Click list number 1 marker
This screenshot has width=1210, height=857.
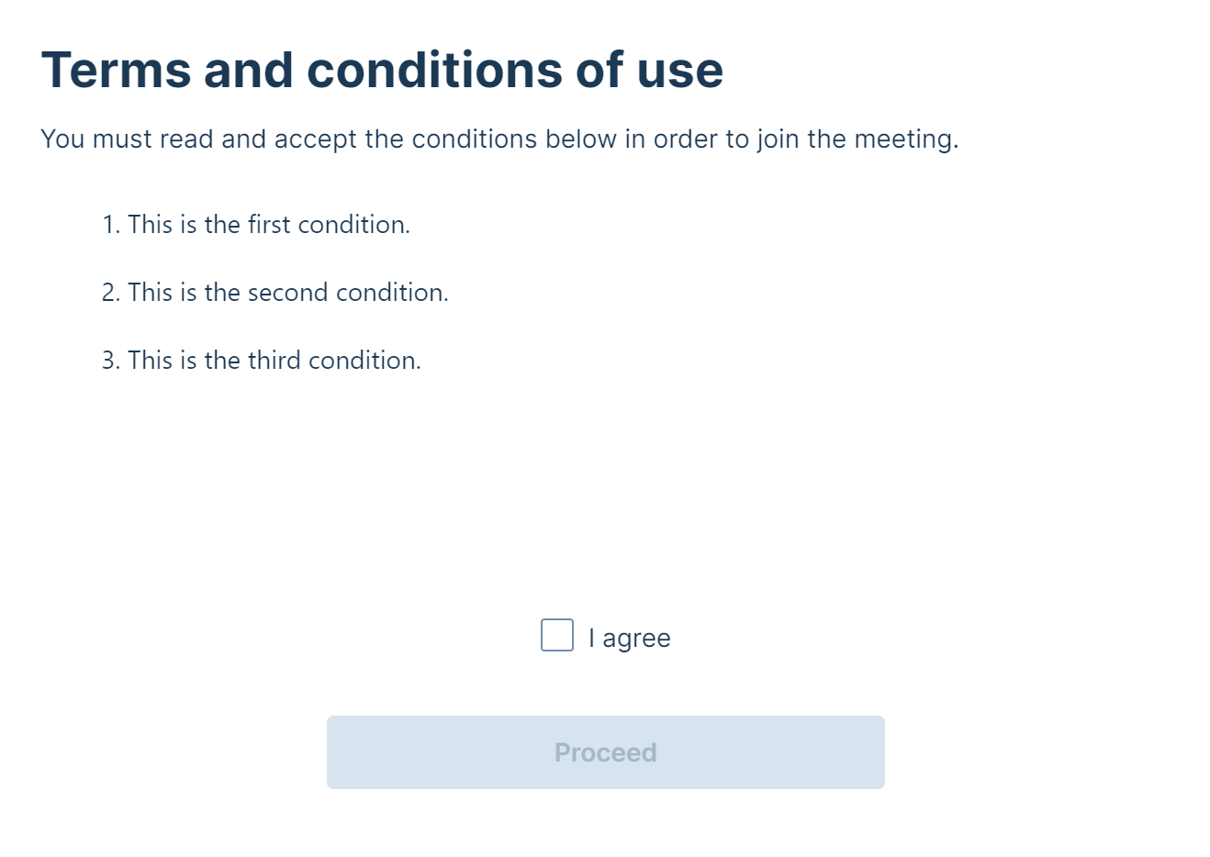pos(110,225)
